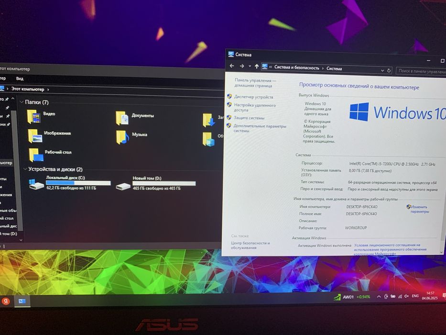Click battery icon in system tray
This screenshot has width=446, height=335.
[393, 296]
